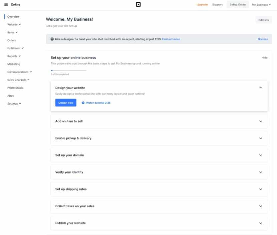Expand the Publish your website step

click(x=261, y=223)
